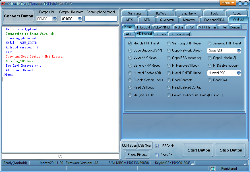This screenshot has width=250, height=172.
Task: Focus the Search phone model field
Action: point(101,19)
